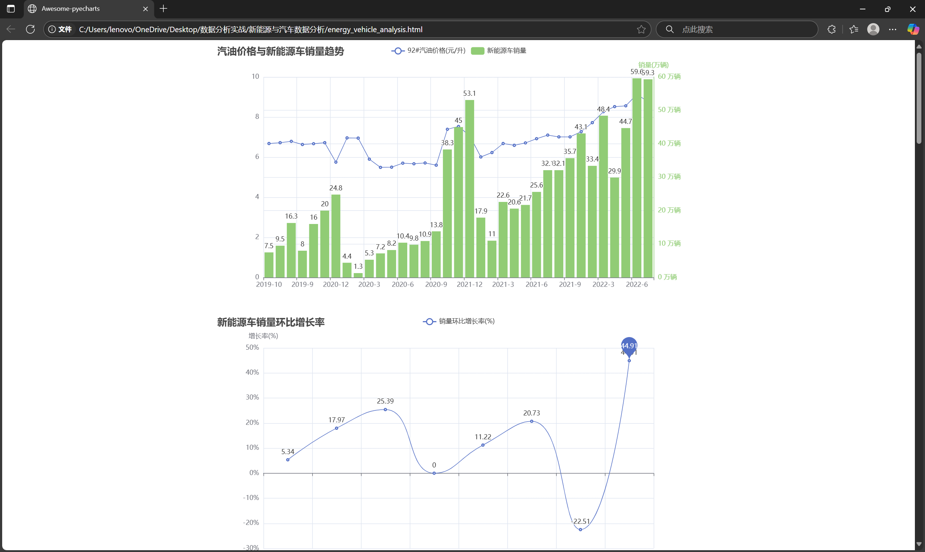Open a new browser tab
The image size is (925, 552).
pos(163,9)
